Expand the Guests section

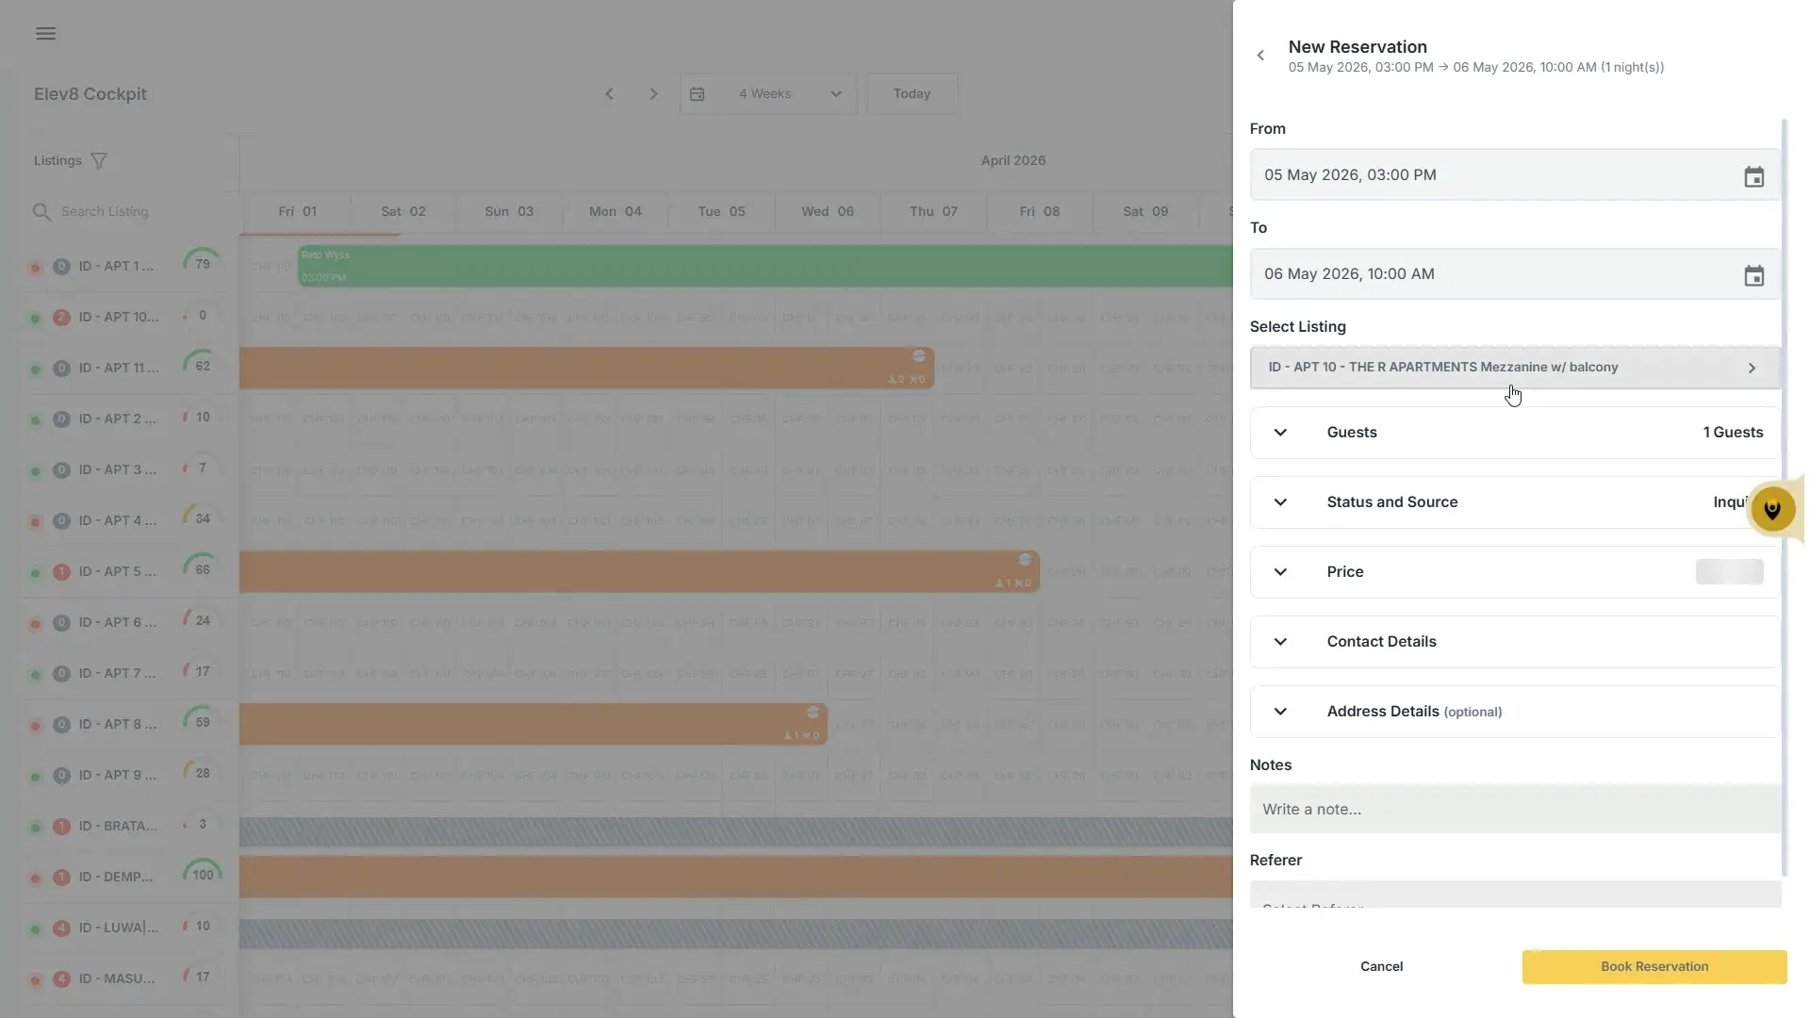[x=1515, y=433]
